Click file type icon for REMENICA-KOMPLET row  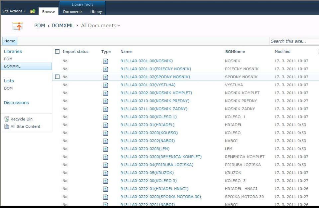pyautogui.click(x=106, y=157)
